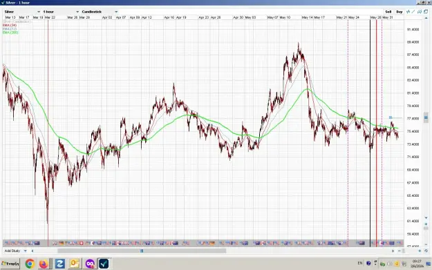Click the EN language indicator
This screenshot has height=270, width=432.
(360, 263)
